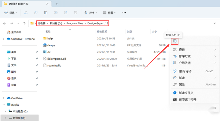Open the 新建 dropdown in toolbar
The image size is (220, 121).
coord(11,12)
